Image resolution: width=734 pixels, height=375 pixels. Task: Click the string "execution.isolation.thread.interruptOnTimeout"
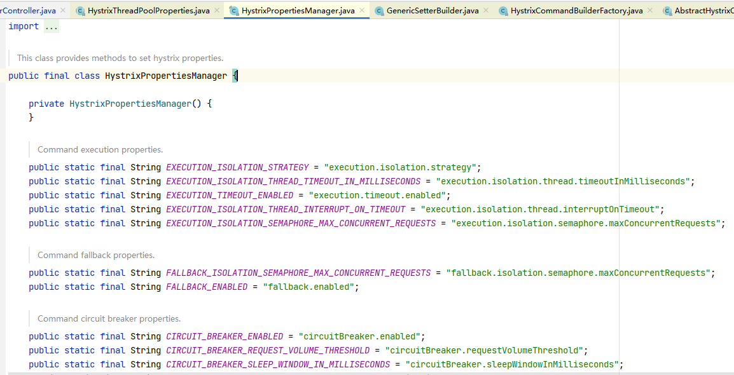point(540,210)
